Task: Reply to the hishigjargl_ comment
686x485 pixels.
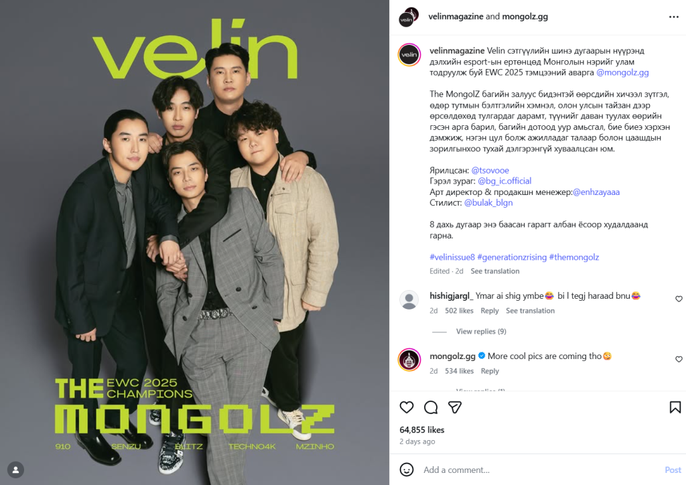Action: [490, 311]
